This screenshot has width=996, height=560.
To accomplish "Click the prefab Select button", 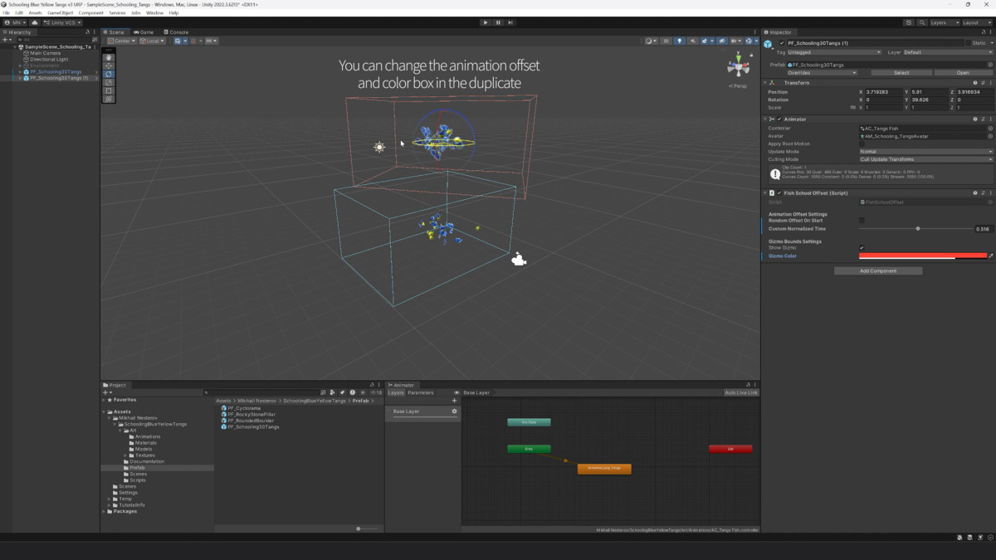I will (x=901, y=72).
